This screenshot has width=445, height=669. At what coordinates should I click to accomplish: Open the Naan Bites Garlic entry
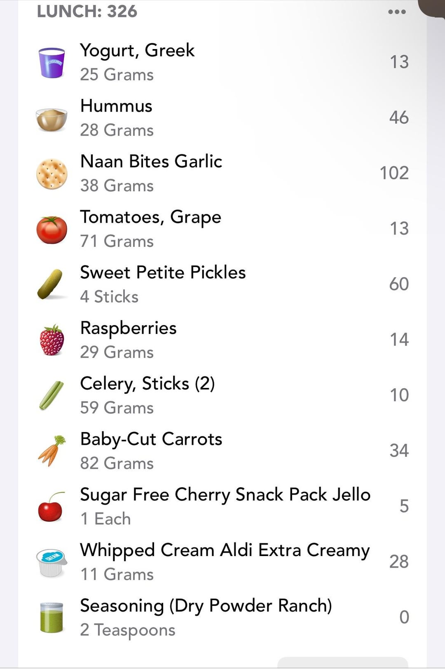point(222,174)
